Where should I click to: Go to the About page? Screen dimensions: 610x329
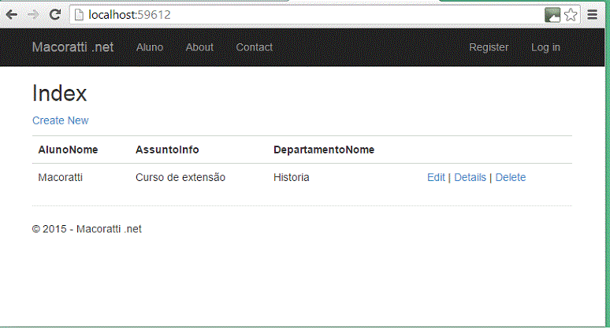[199, 47]
